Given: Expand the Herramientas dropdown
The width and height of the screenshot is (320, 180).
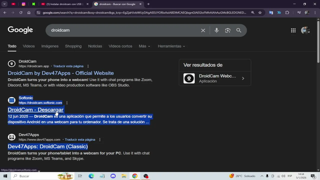Looking at the screenshot, I should pos(171,46).
